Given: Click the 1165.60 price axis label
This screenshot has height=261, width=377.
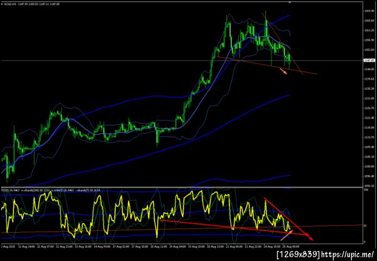Looking at the screenshot, I should click(368, 21).
